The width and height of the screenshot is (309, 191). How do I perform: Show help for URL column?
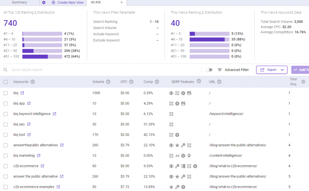pos(219,82)
